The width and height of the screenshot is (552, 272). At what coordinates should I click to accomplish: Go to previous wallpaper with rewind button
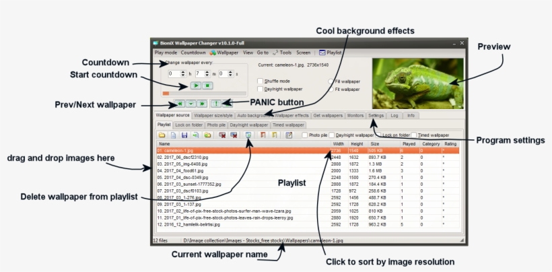tap(180, 104)
